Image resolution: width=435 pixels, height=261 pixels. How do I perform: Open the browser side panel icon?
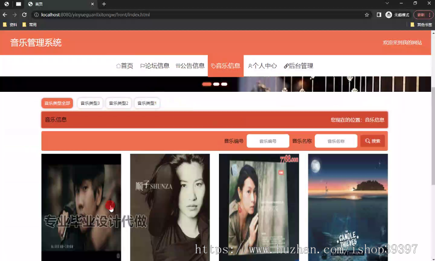pyautogui.click(x=378, y=14)
